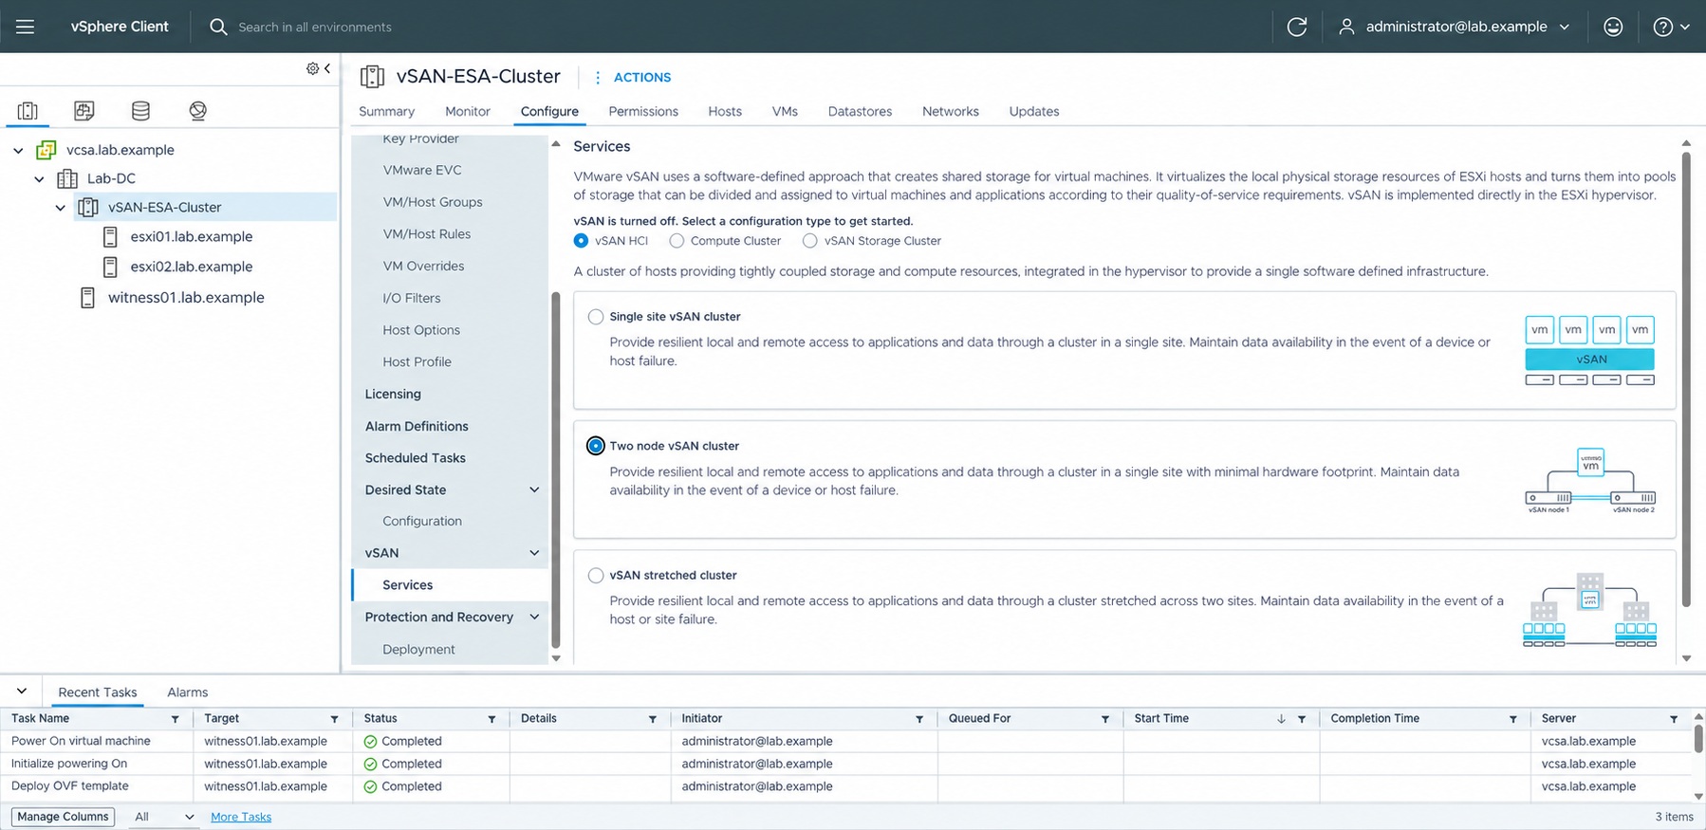Switch to Networking inventory view

tap(197, 111)
